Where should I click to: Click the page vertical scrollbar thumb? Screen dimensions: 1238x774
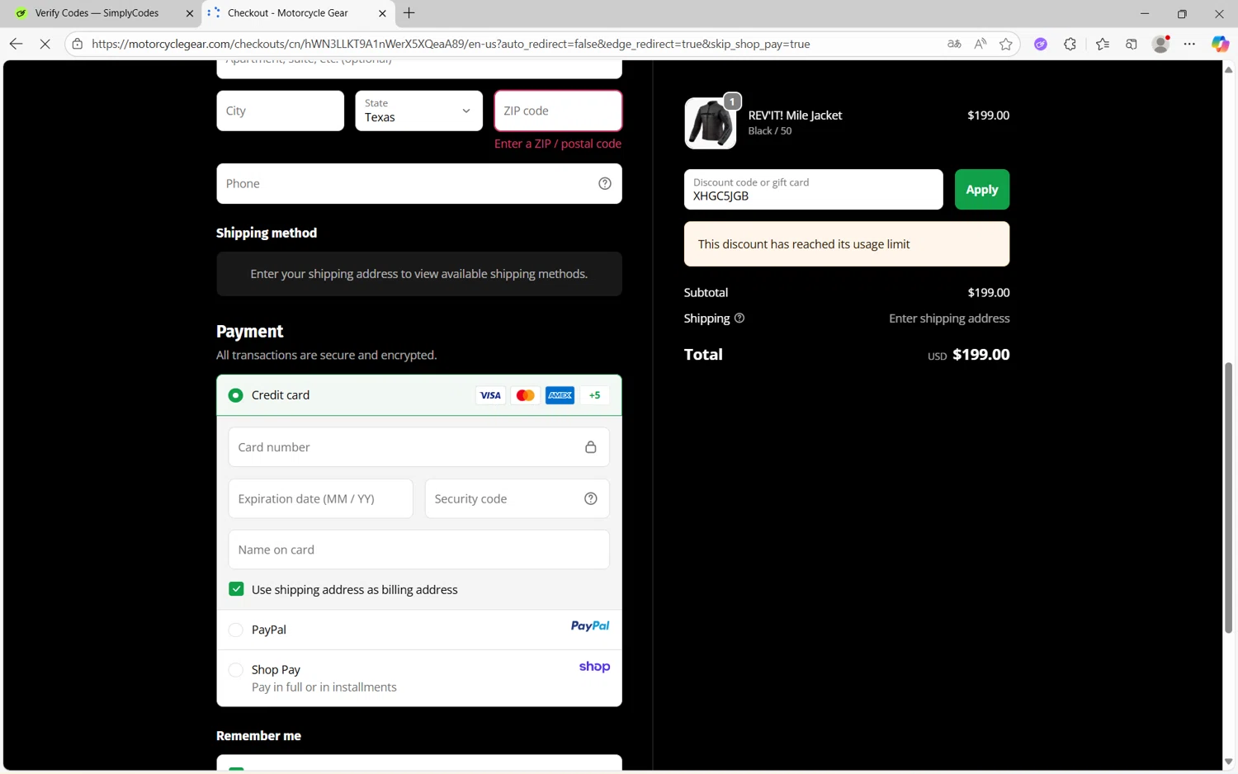coord(1228,498)
